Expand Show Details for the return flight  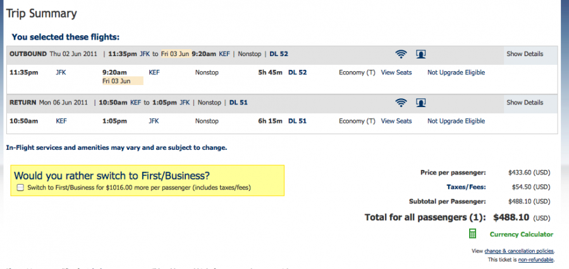[525, 103]
